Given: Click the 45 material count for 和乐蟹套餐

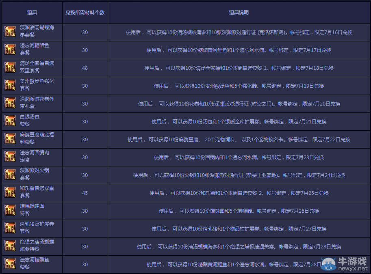Looking at the screenshot, I should [x=84, y=193].
